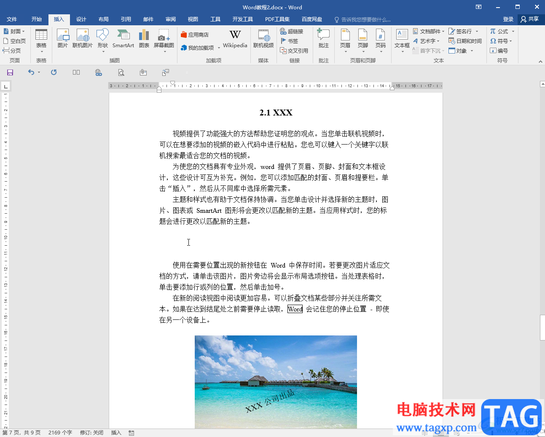The image size is (545, 437).
Task: Open print preview with the magnifier page icon
Action: click(x=121, y=72)
